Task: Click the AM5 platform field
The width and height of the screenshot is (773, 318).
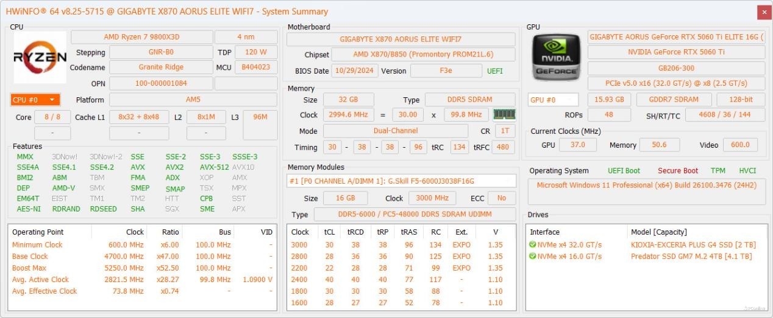Action: click(193, 100)
